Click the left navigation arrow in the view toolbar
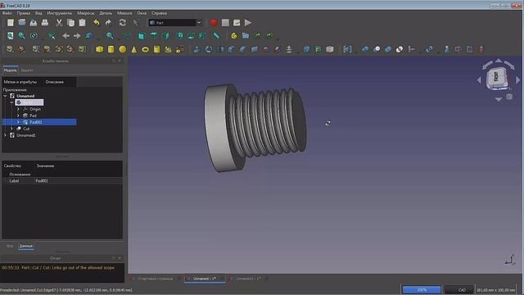 click(x=65, y=36)
